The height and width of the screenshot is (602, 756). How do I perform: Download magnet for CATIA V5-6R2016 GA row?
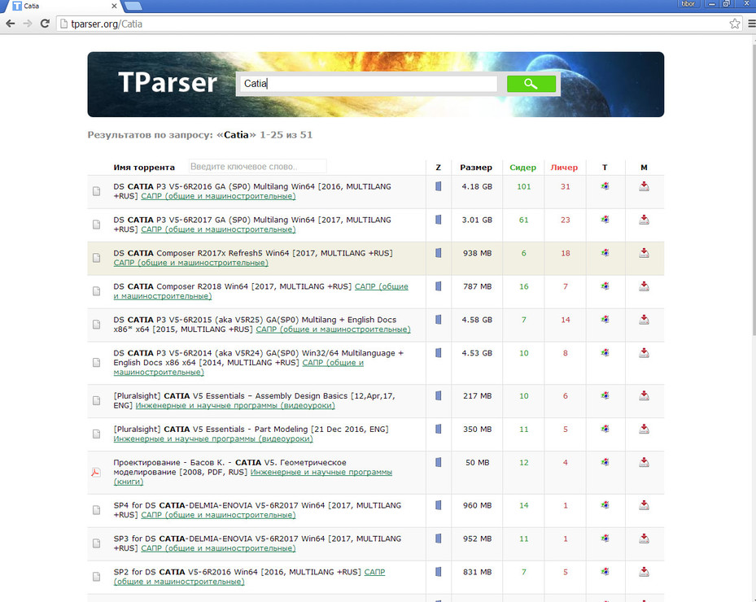coord(644,186)
